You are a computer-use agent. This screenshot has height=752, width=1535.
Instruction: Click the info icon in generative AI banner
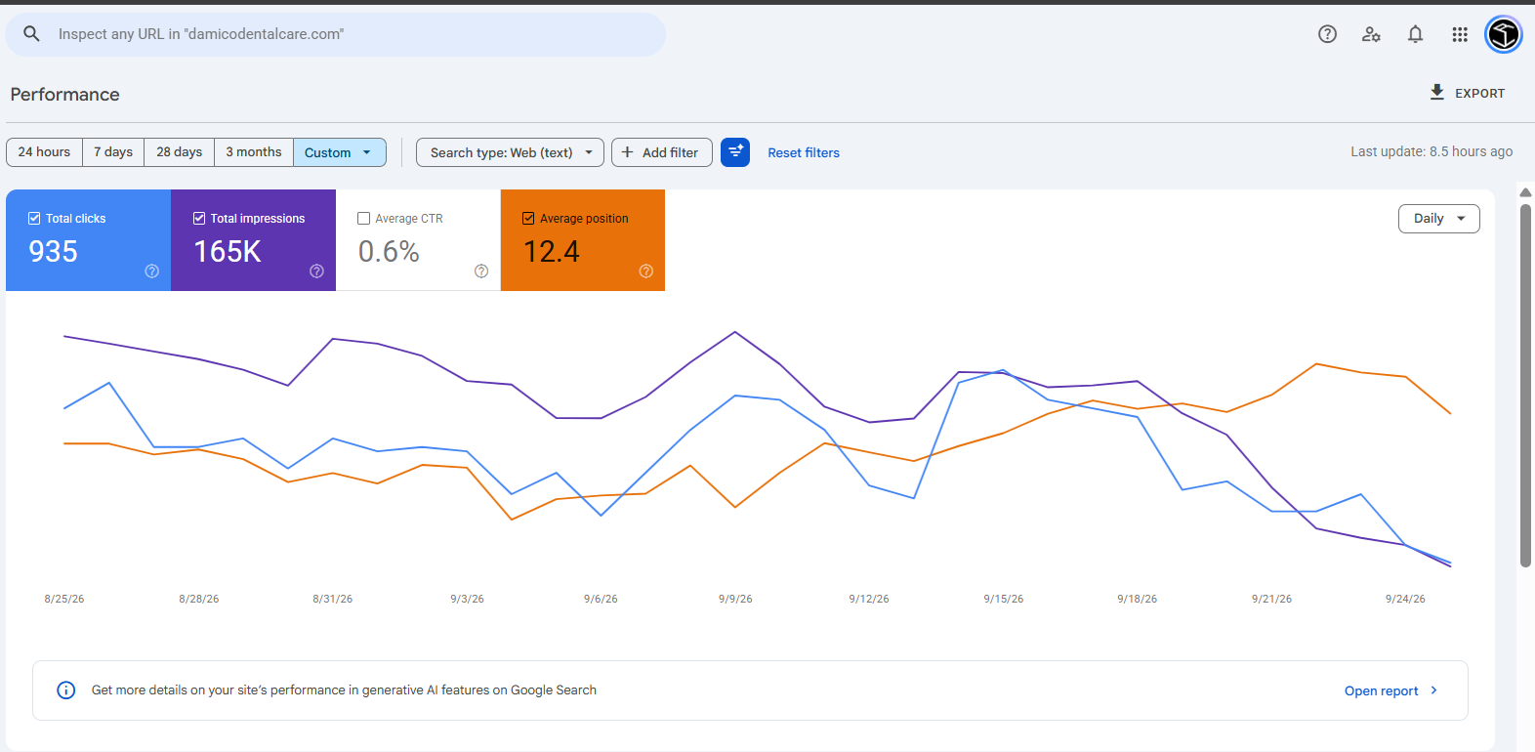coord(66,690)
